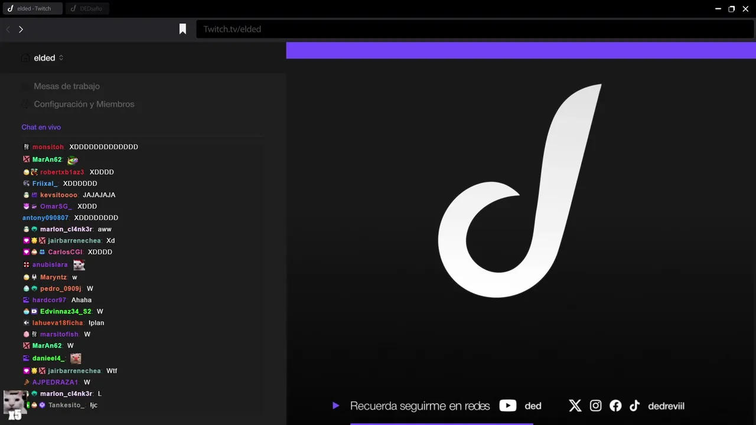
Task: Click the elded workspace name
Action: coord(44,58)
